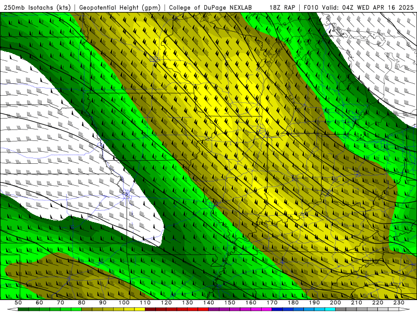Image resolution: width=417 pixels, height=312 pixels.
Task: Click the lightest gray swatch before the right arrow
Action: (x=394, y=309)
